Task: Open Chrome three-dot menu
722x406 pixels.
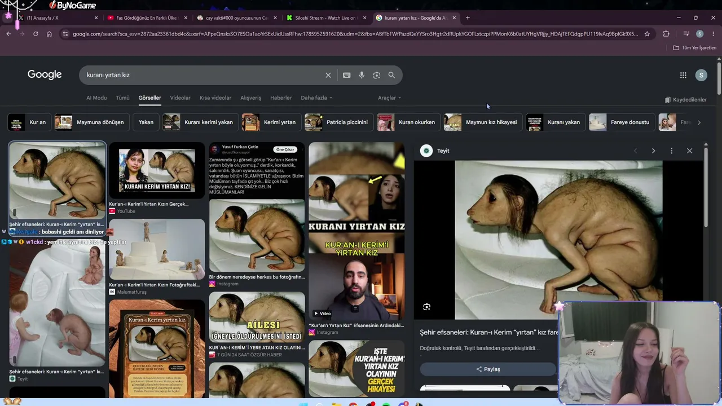Action: pyautogui.click(x=713, y=34)
